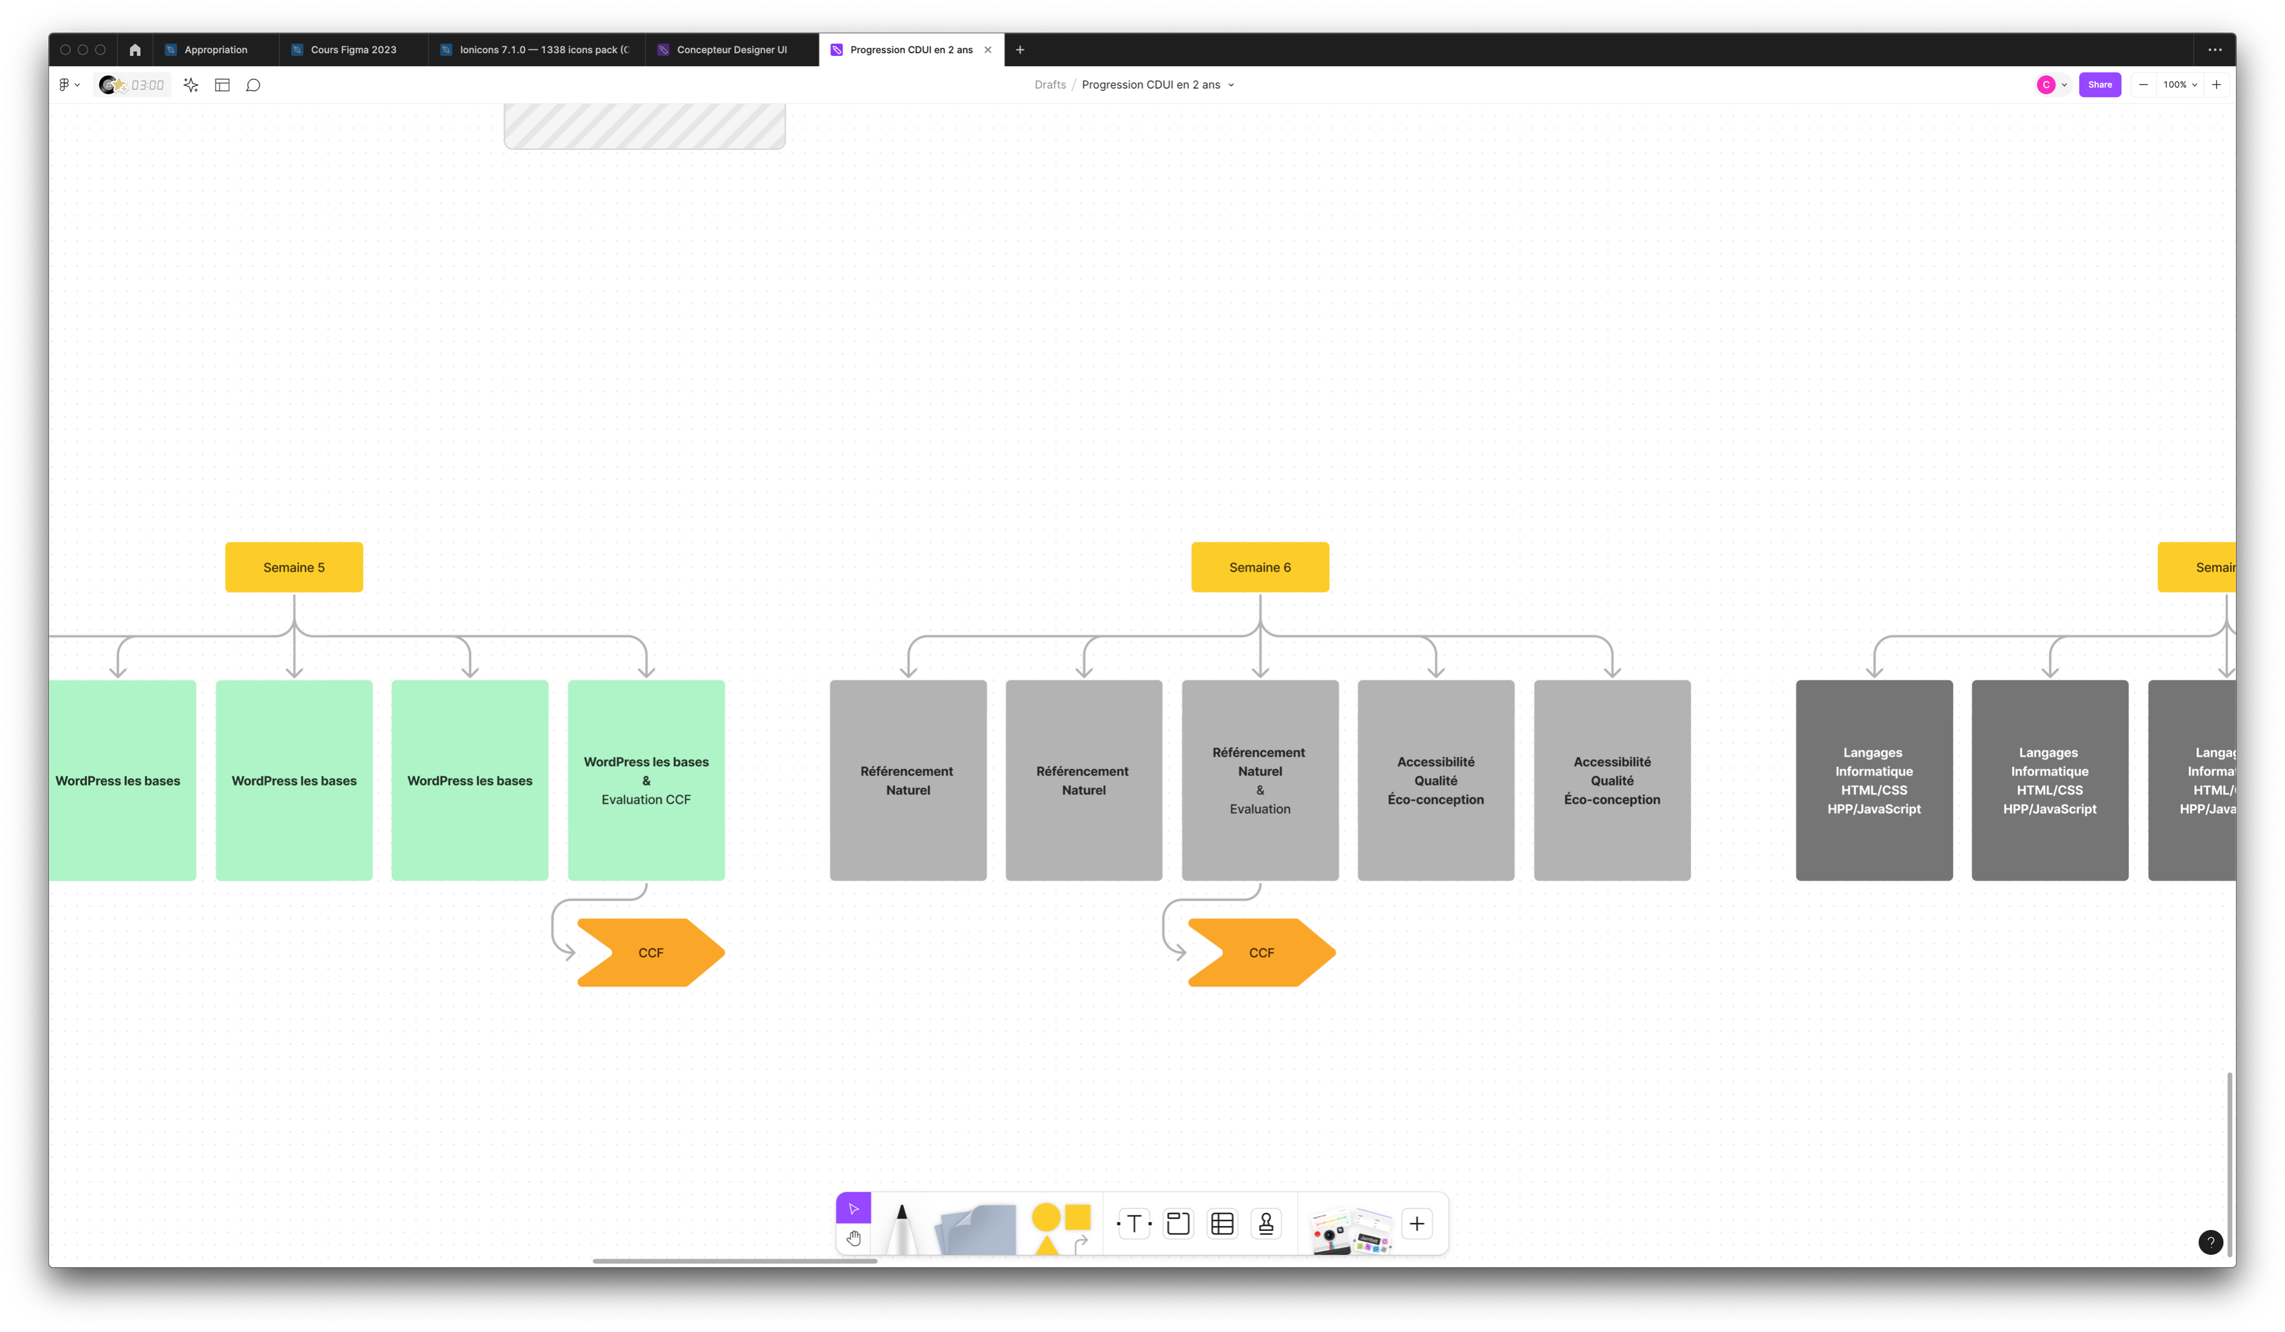Open the 100% zoom level dropdown
This screenshot has height=1332, width=2285.
[2180, 85]
